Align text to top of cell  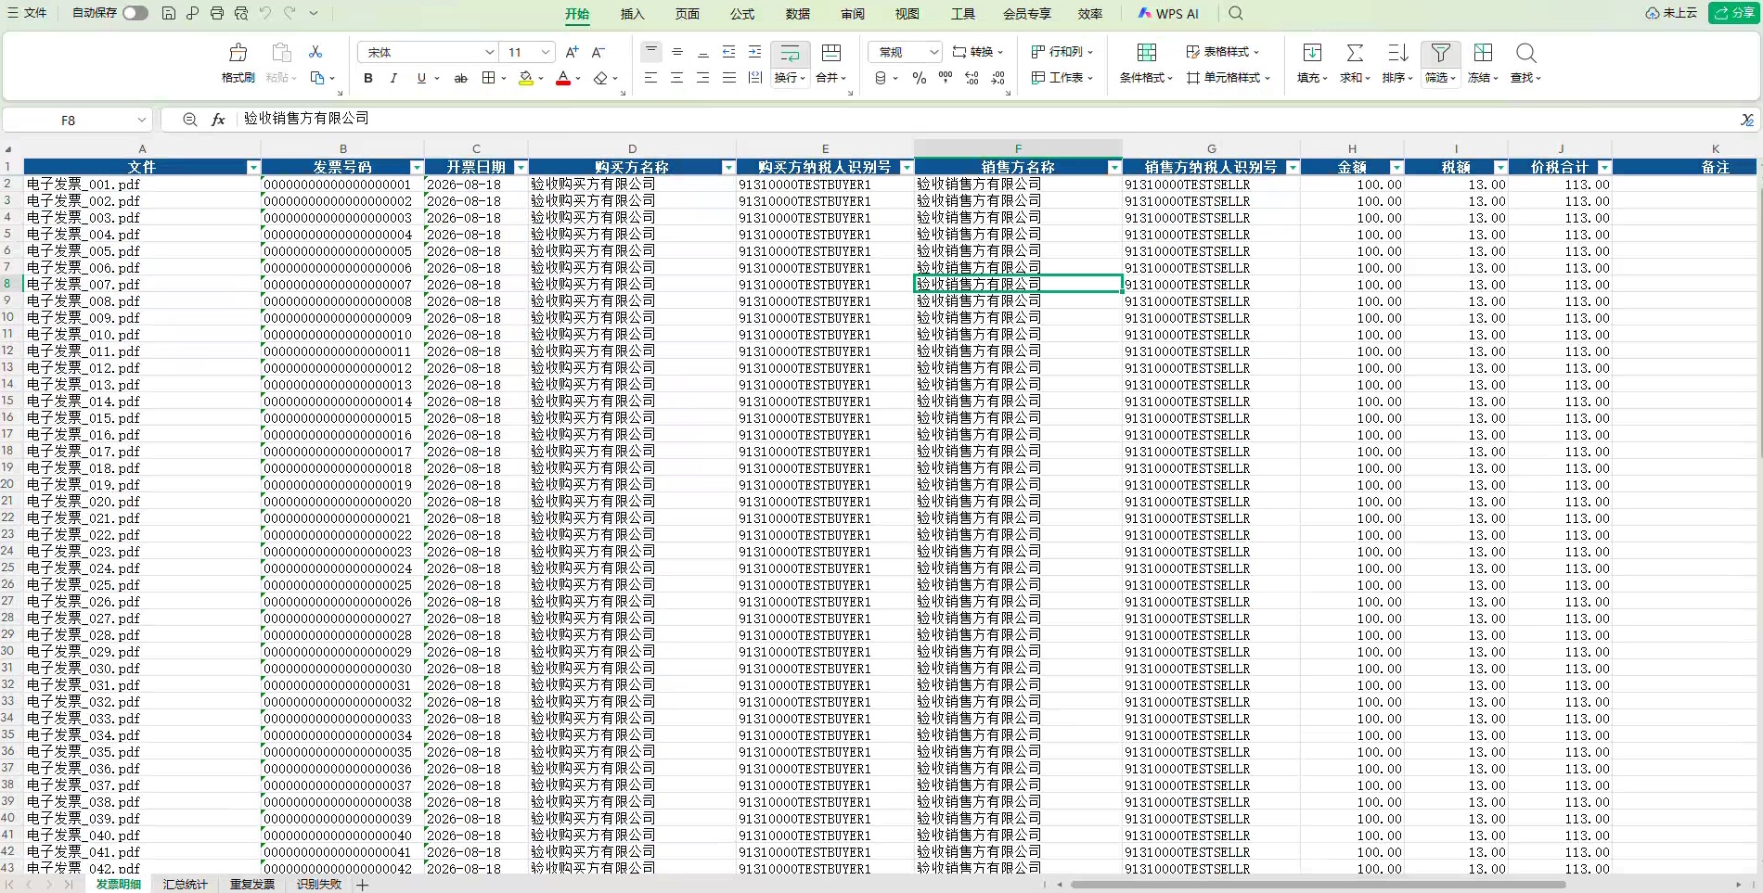tap(651, 51)
